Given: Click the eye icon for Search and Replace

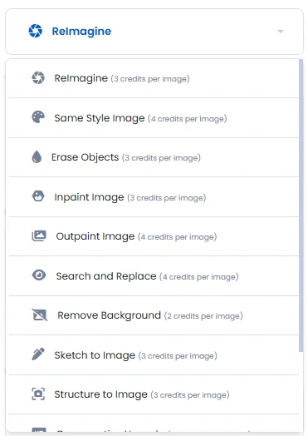Looking at the screenshot, I should pos(39,275).
